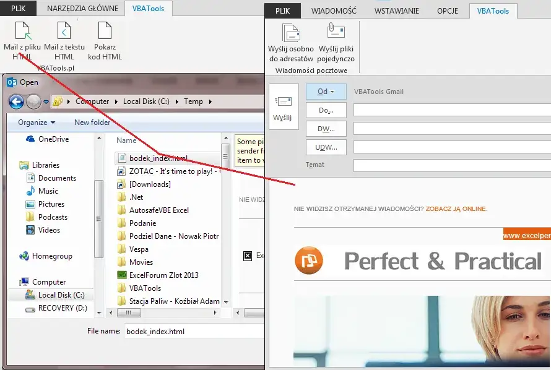Screen dimensions: 551x370
Task: Click Pokarz kod HTML ribbon icon
Action: 104,31
